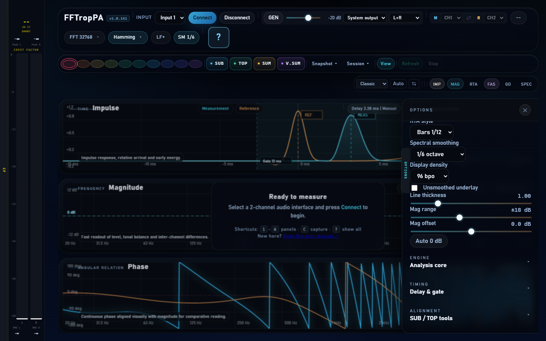Viewport: 546px width, 341px height.
Task: Adjust the Mag offset slider
Action: click(x=471, y=232)
